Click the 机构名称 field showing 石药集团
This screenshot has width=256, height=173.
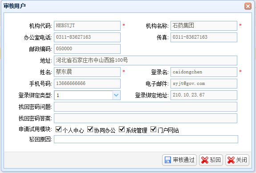(204, 26)
